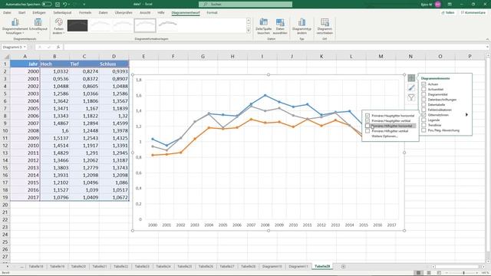Click the formula bar input
The width and height of the screenshot is (491, 276).
pyautogui.click(x=275, y=47)
